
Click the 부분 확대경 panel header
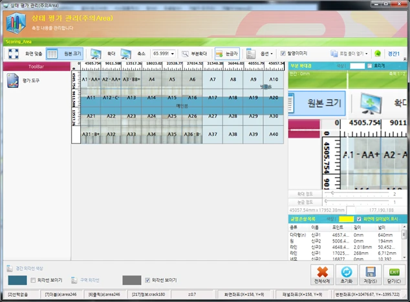click(301, 66)
